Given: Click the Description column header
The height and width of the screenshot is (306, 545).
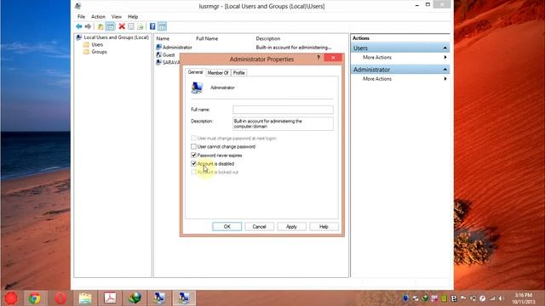Looking at the screenshot, I should 268,38.
